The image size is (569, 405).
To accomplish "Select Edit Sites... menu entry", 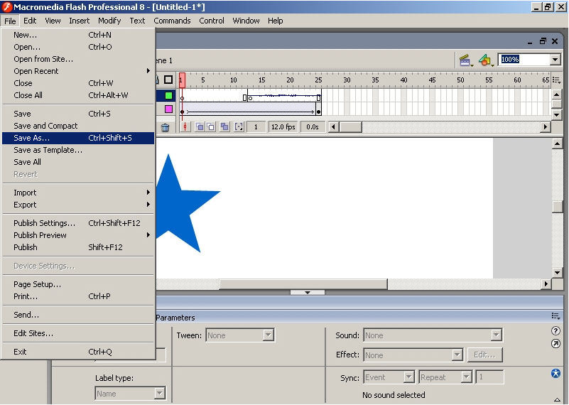I will pyautogui.click(x=78, y=333).
